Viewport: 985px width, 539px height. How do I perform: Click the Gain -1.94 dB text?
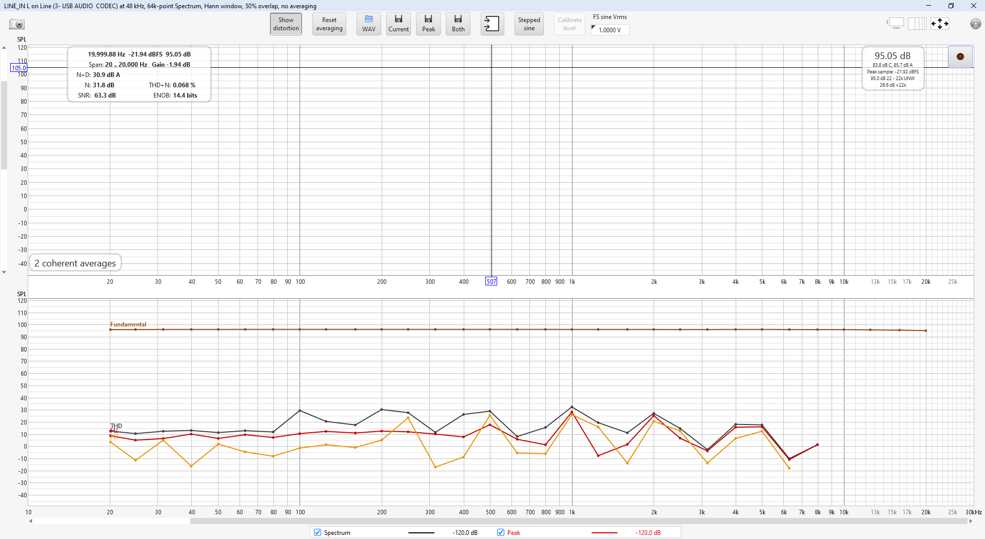(171, 65)
